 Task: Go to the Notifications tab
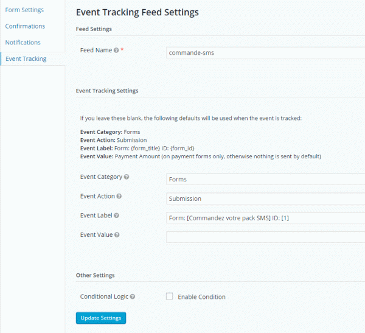23,43
